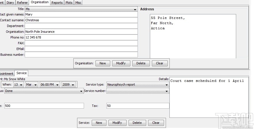This screenshot has width=254, height=129.
Task: Expand the Title dropdown showing Ms
Action: point(81,9)
